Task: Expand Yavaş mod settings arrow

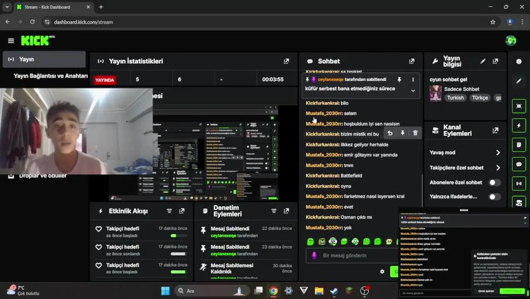Action: point(498,152)
